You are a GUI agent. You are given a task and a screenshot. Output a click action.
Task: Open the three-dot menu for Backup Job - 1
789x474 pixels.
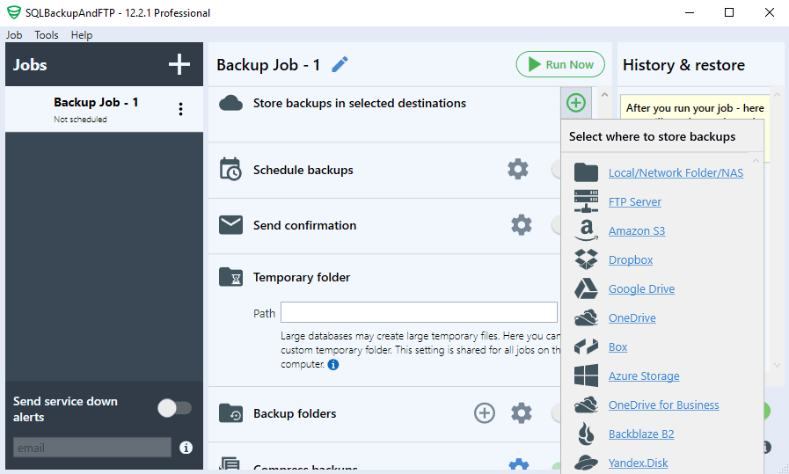coord(180,109)
